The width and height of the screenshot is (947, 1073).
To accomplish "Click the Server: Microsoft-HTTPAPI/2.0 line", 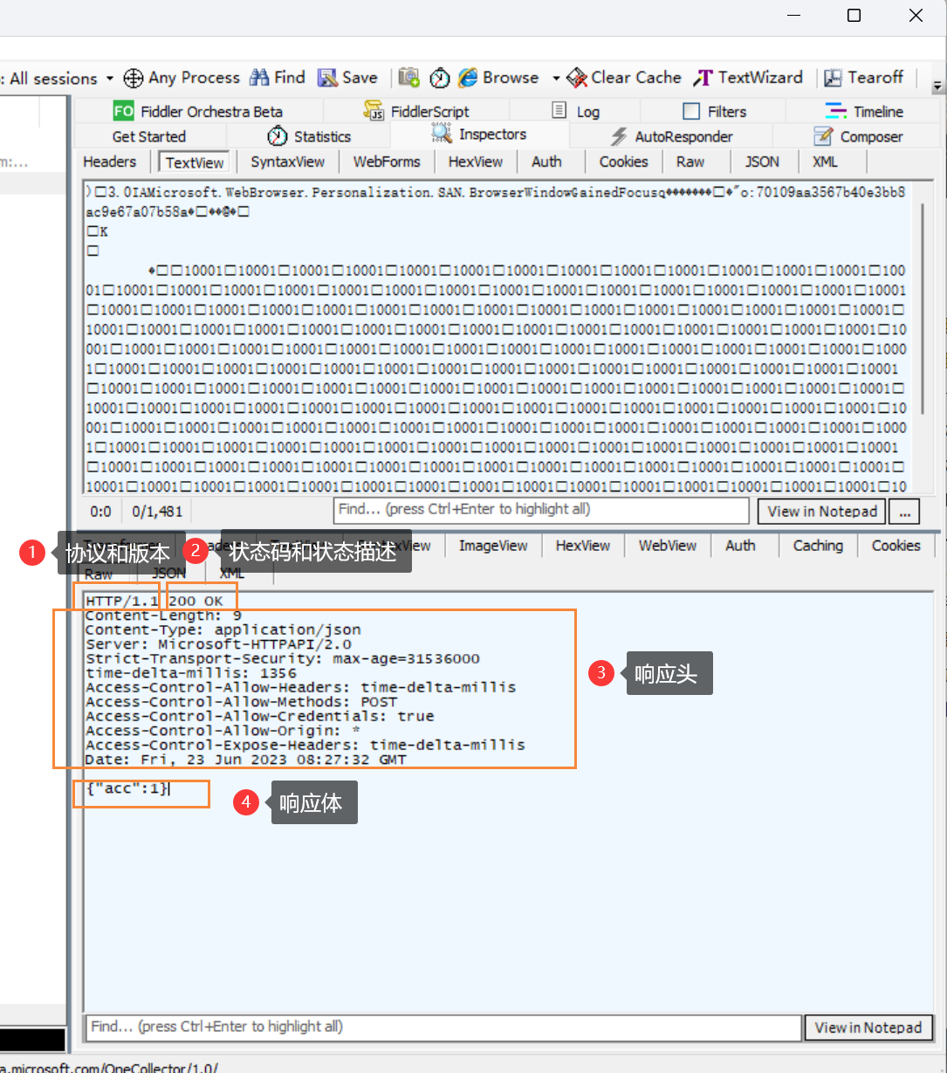I will pyautogui.click(x=219, y=644).
